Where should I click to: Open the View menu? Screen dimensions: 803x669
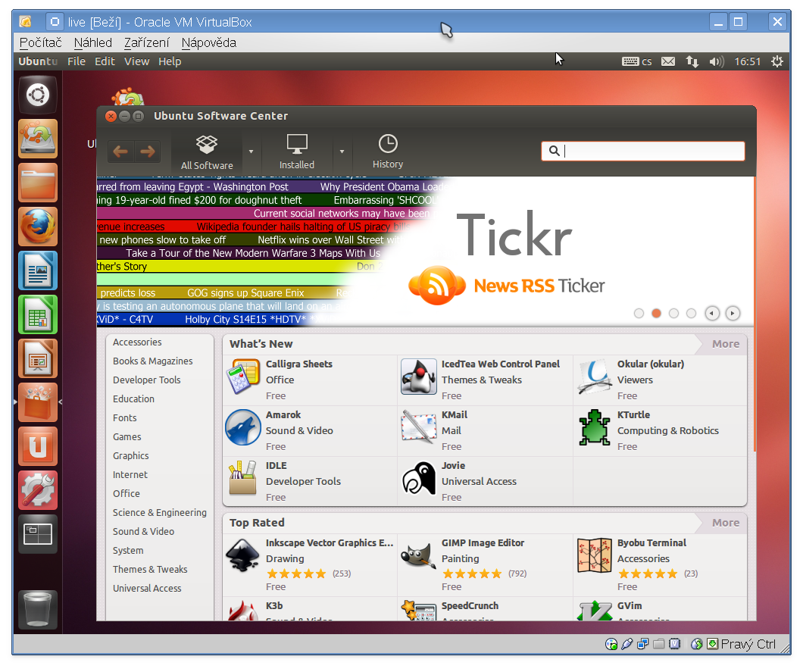(x=136, y=61)
